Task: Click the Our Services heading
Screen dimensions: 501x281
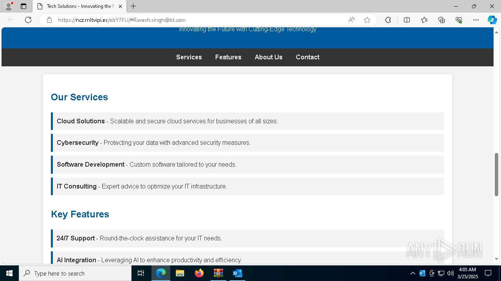Action: [x=79, y=97]
